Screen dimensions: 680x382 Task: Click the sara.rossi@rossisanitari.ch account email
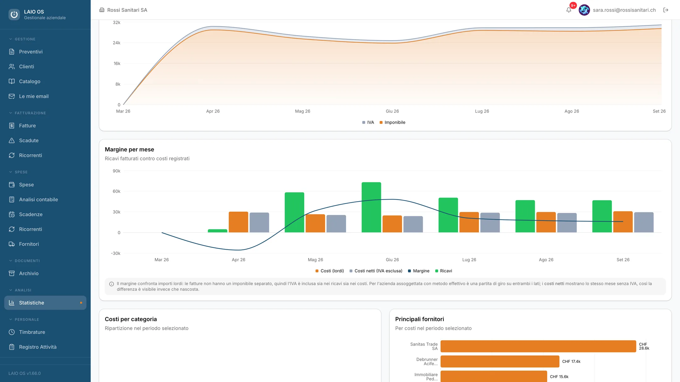point(624,10)
